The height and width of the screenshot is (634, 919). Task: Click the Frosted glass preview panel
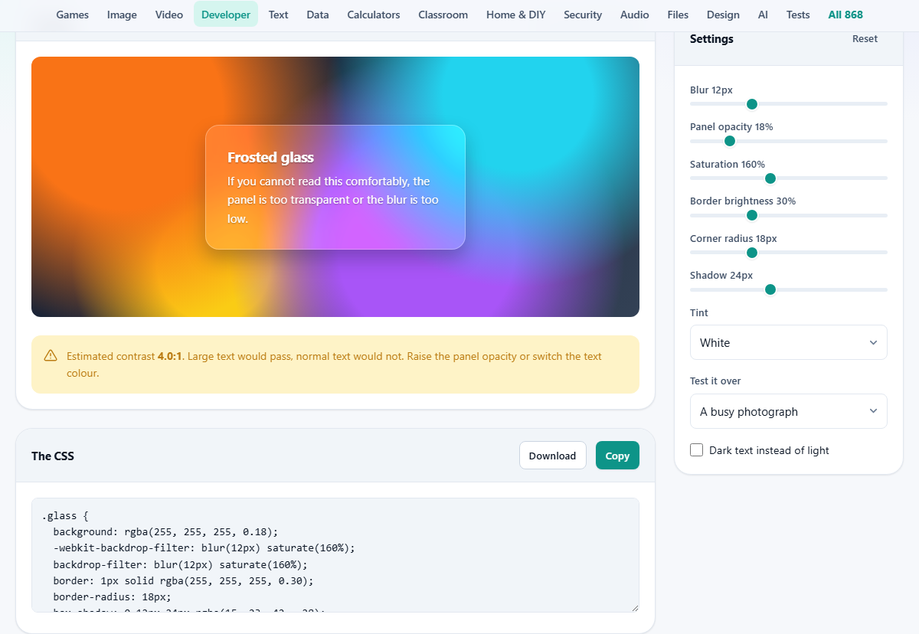coord(335,187)
